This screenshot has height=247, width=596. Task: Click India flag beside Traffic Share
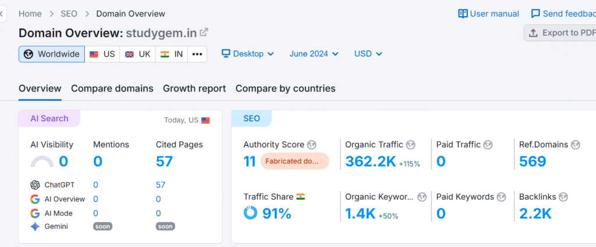[x=301, y=197]
